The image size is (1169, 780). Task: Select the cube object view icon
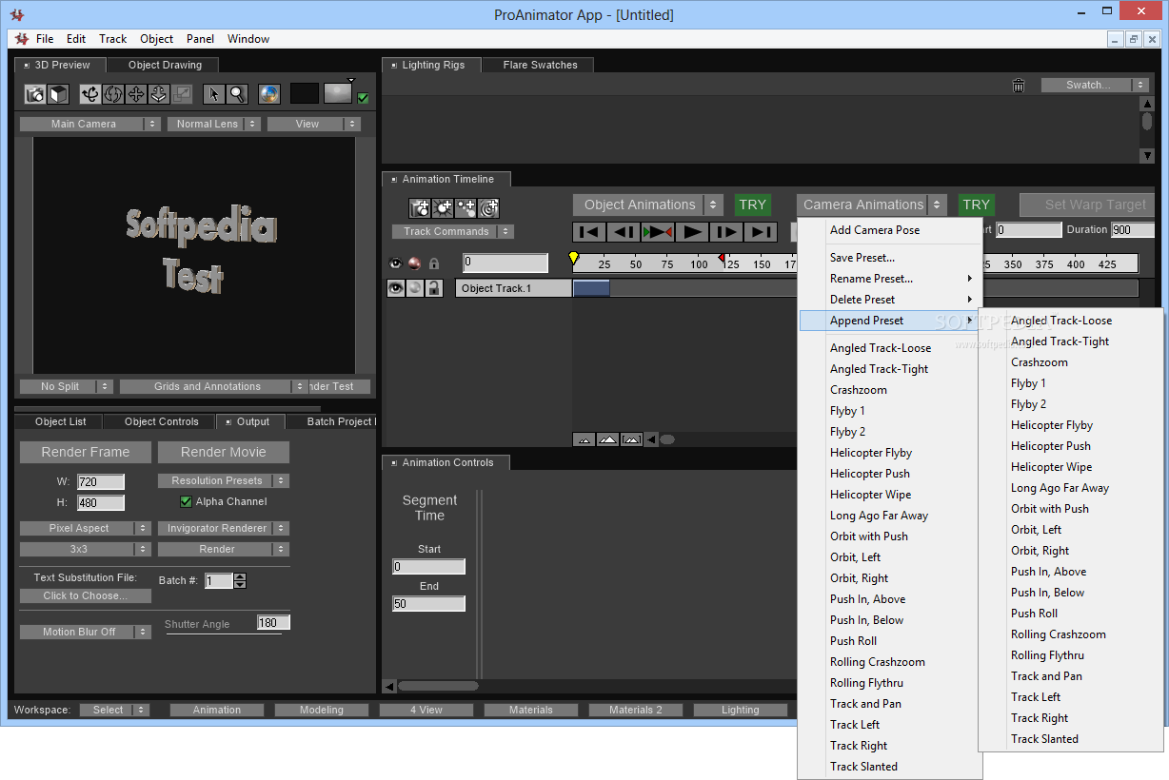pos(58,94)
